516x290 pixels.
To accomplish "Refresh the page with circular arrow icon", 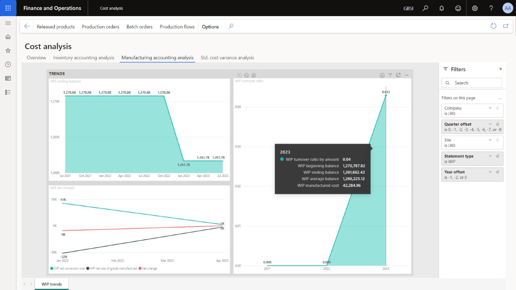I will point(493,26).
